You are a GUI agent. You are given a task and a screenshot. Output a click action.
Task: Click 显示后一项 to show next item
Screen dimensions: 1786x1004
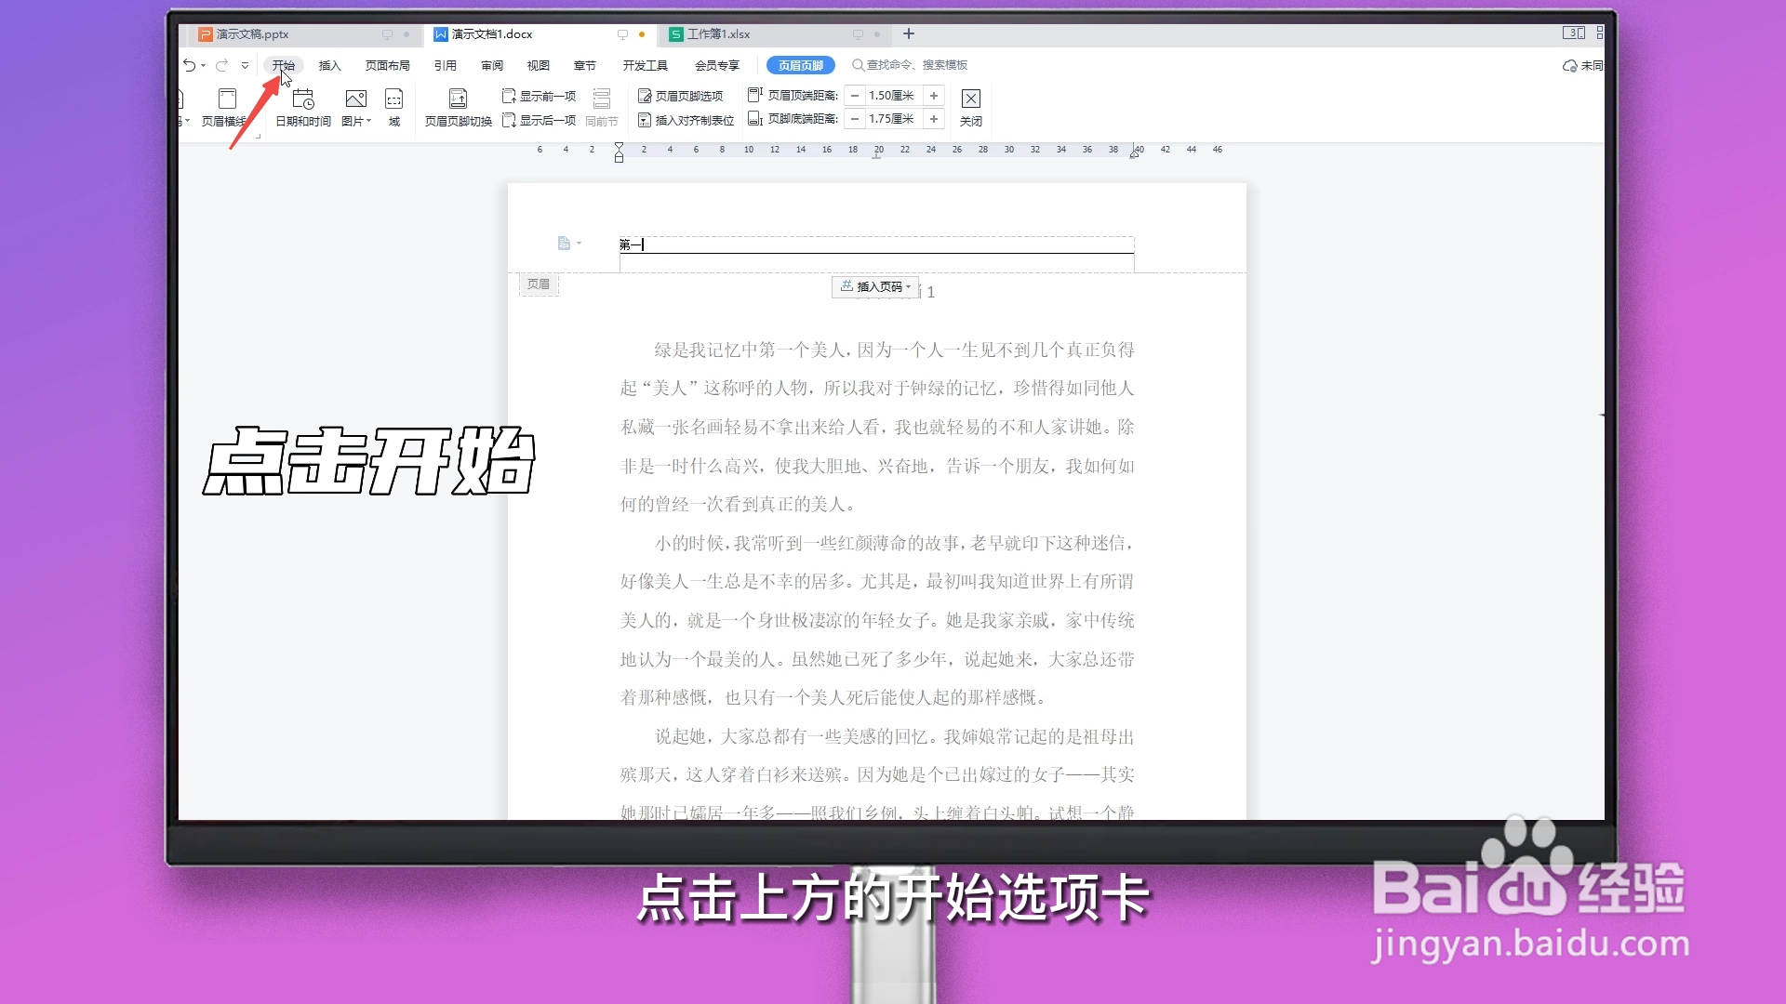540,119
